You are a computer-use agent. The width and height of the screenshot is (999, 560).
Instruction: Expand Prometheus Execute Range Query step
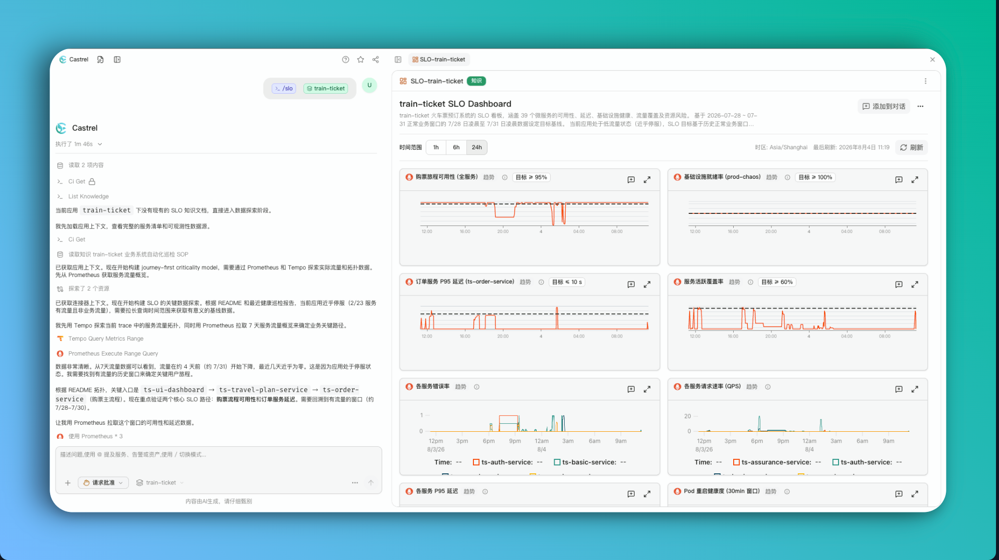pyautogui.click(x=108, y=354)
